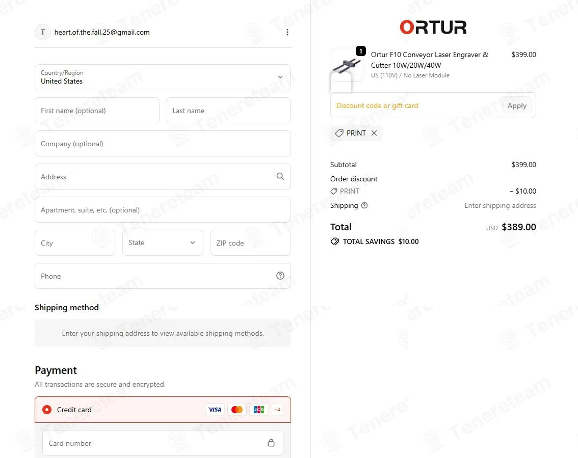Click into the Card number field
Screen dimensions: 578x458
[163, 443]
